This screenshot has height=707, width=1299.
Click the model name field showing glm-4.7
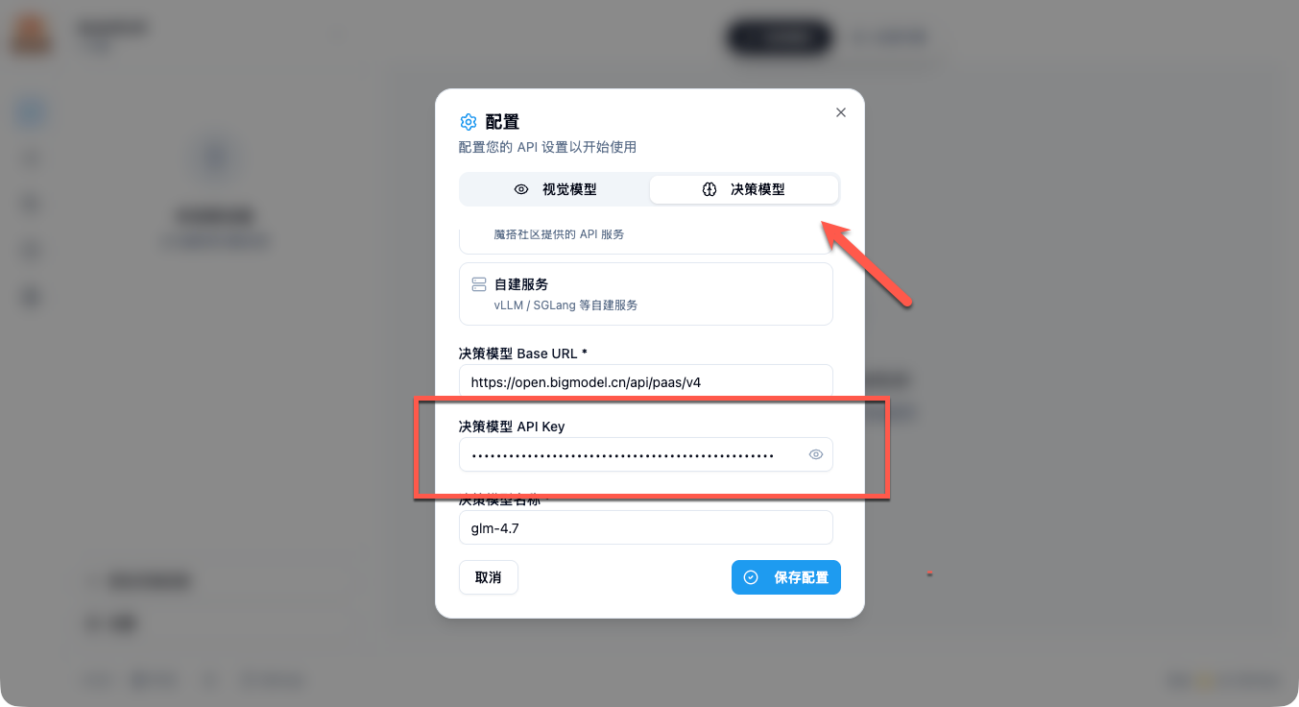coord(646,527)
